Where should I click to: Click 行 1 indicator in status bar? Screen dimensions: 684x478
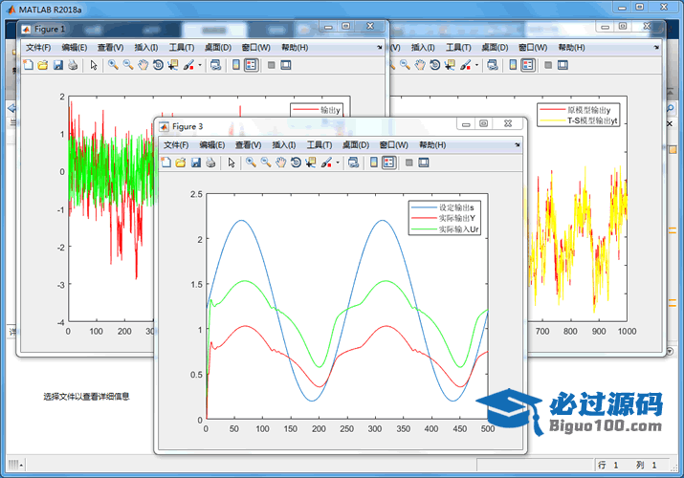[x=608, y=466]
